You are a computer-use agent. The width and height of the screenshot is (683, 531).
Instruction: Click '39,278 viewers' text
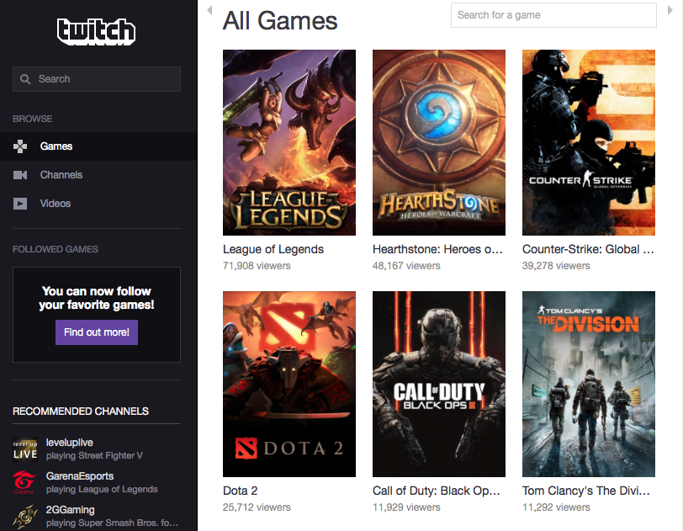click(556, 266)
